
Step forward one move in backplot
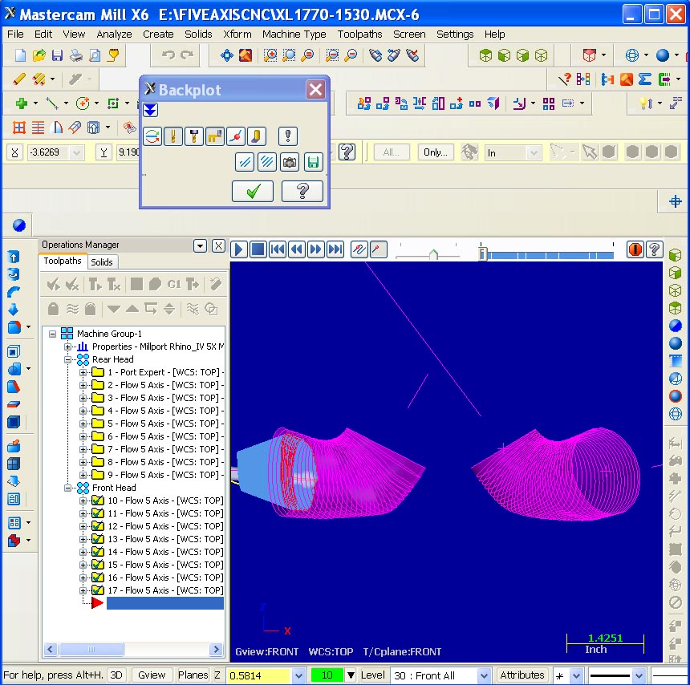[316, 250]
